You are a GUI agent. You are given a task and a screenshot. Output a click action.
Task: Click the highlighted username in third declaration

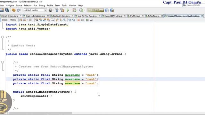[72, 83]
